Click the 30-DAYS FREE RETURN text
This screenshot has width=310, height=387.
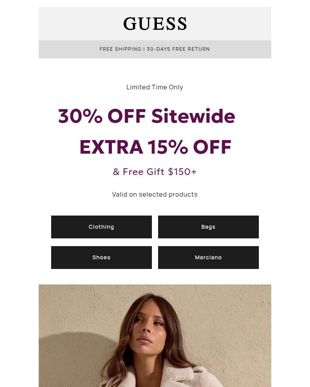[179, 49]
